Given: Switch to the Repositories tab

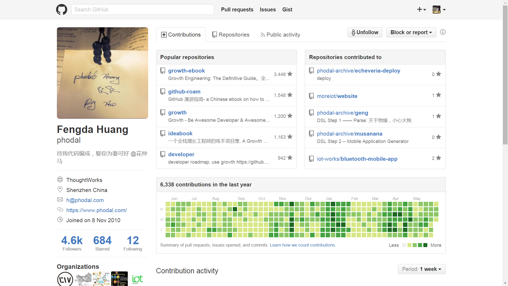Looking at the screenshot, I should point(231,35).
